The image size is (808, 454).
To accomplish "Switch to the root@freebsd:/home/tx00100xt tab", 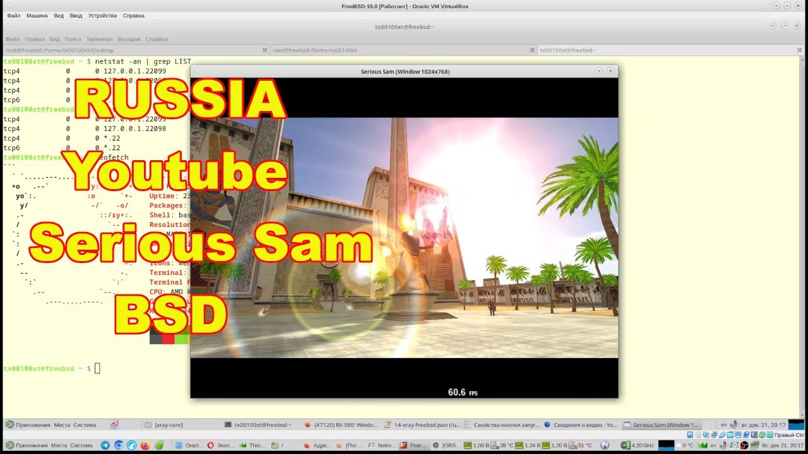I will coord(403,50).
